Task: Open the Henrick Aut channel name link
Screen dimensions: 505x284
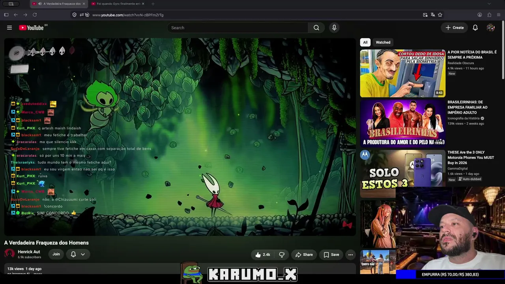Action: point(29,252)
